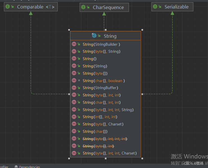Click method icon of String(char[], int, int)

coord(74,102)
